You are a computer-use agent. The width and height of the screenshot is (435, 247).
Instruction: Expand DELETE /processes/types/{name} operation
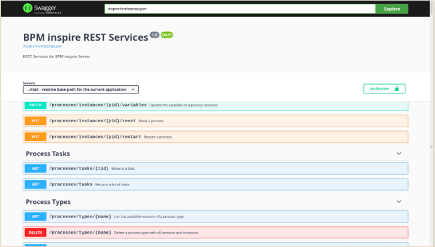[216, 233]
